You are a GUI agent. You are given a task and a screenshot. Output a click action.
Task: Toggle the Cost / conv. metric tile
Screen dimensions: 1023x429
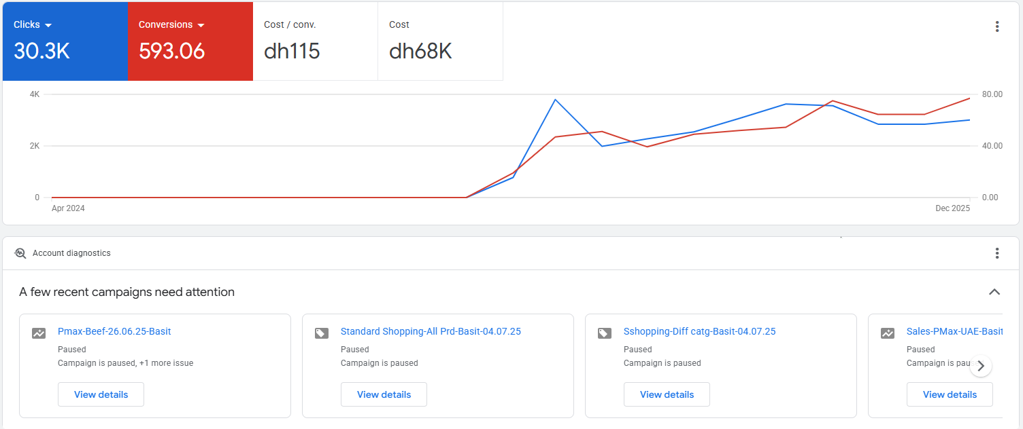315,41
